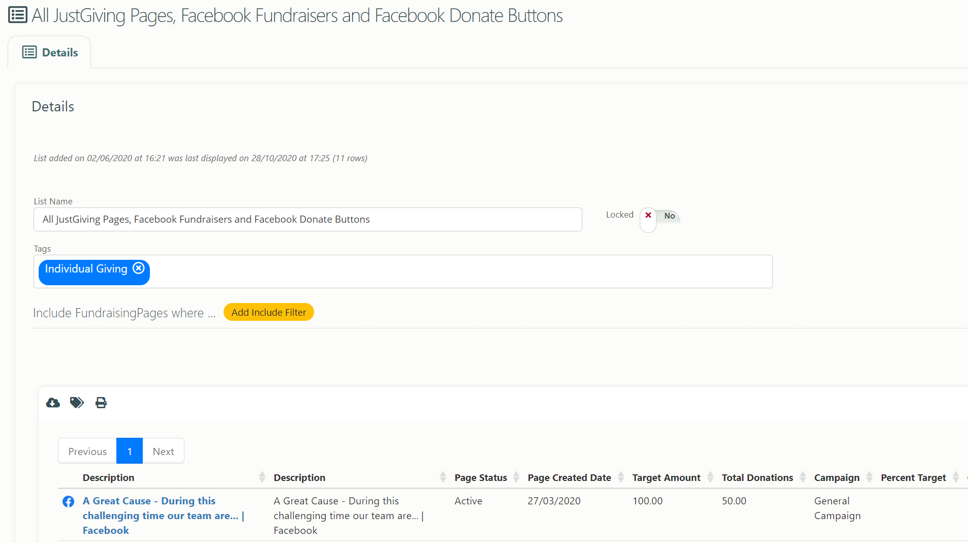Remove the Individual Giving tag
The image size is (968, 543).
coord(139,268)
